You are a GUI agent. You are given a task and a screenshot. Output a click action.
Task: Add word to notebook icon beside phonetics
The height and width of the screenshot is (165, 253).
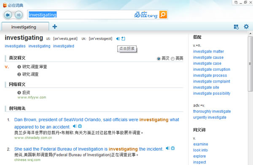pos(123,39)
